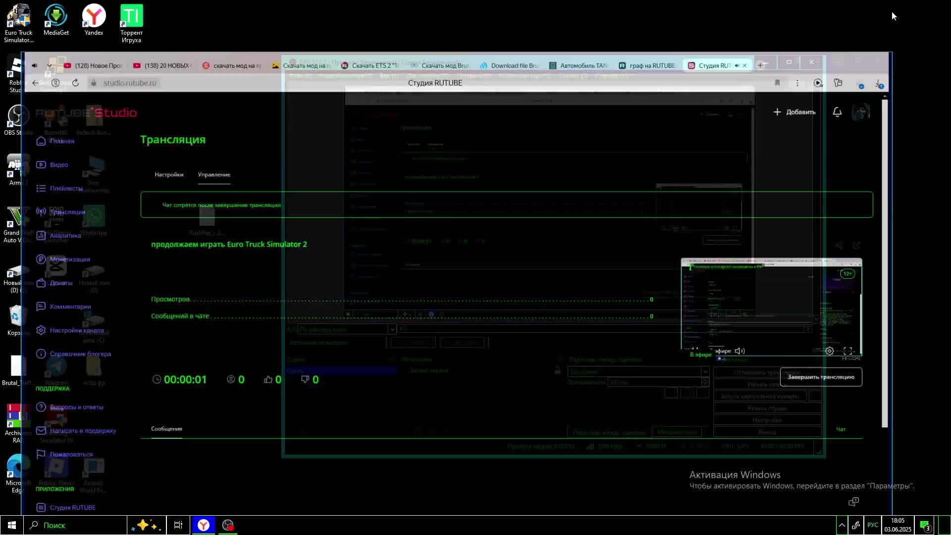
Task: Click the studio.rutube.ru address field
Action: tap(130, 83)
